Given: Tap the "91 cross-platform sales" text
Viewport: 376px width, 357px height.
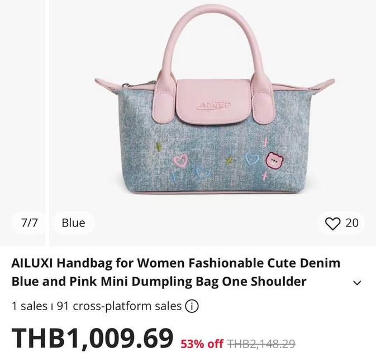Looking at the screenshot, I should pyautogui.click(x=119, y=306).
